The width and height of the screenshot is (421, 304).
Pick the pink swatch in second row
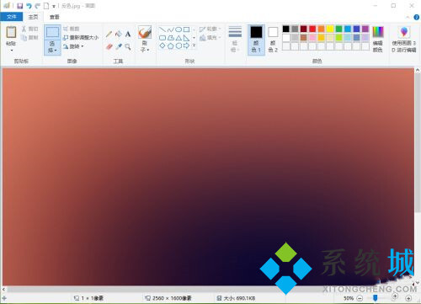[x=312, y=37]
